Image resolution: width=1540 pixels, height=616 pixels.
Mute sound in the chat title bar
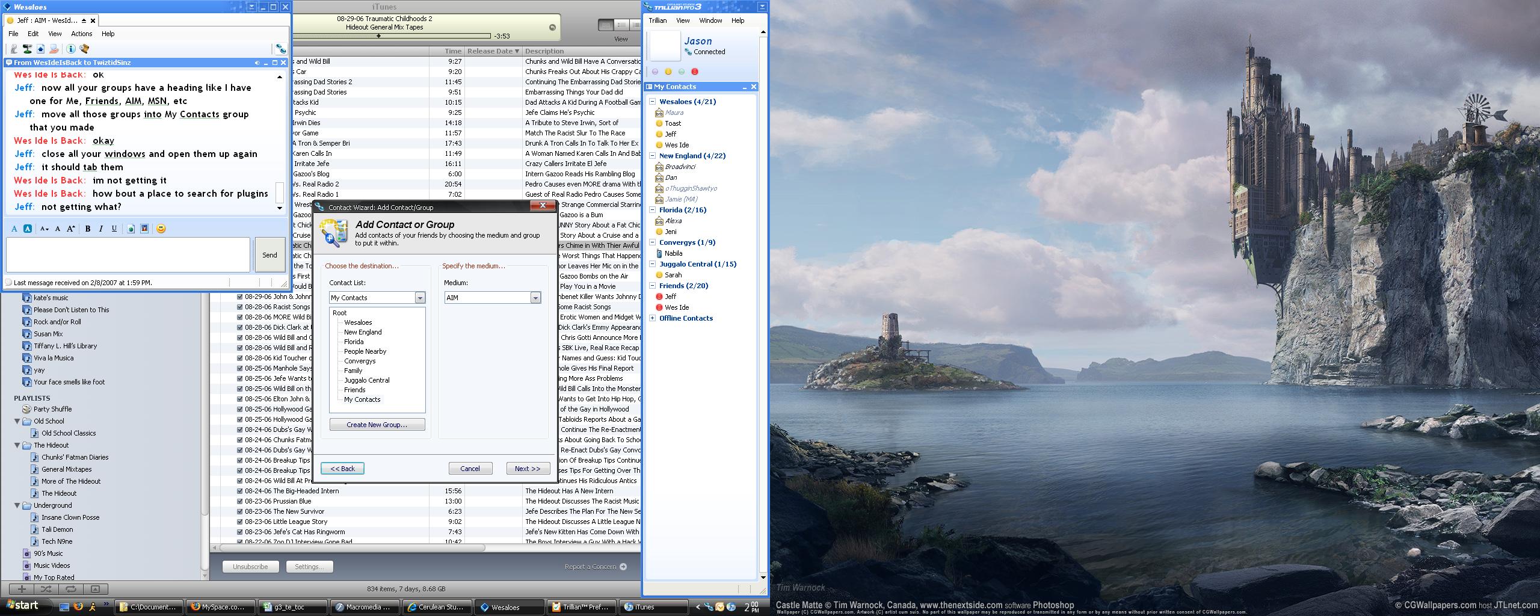coord(257,63)
